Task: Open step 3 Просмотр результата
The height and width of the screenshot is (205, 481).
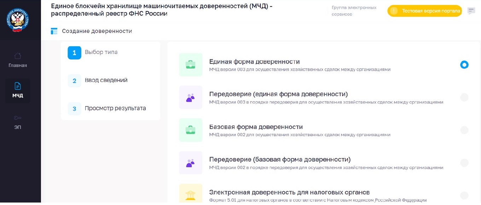Action: coord(115,109)
